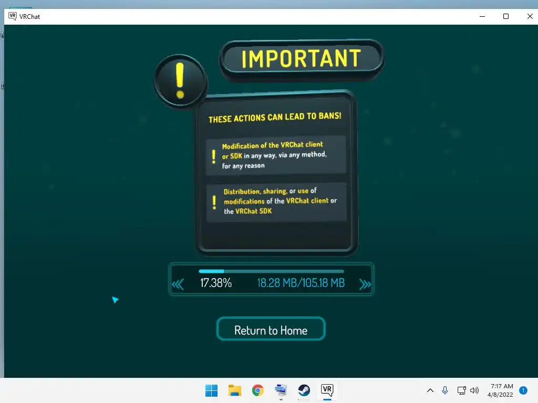Maximize the VRChat window
538x403 pixels.
coord(506,16)
